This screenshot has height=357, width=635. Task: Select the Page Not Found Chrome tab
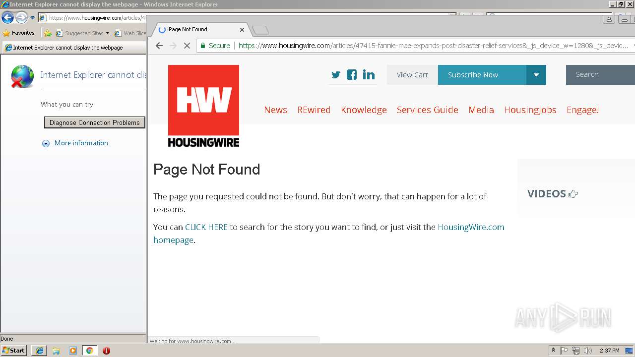(201, 30)
